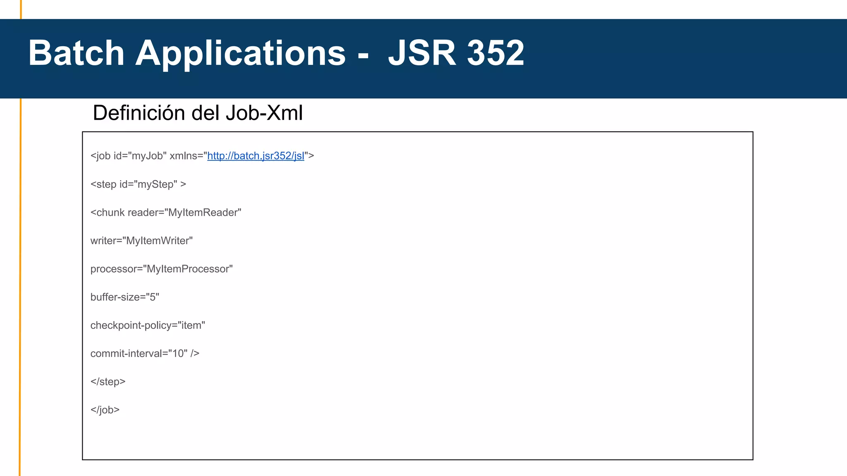Click the line 'writer="MyItemWriter"'

(x=141, y=240)
